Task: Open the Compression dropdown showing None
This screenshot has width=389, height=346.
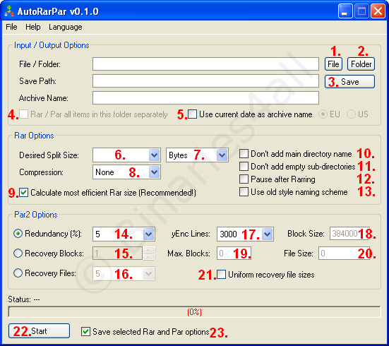Action: 154,172
